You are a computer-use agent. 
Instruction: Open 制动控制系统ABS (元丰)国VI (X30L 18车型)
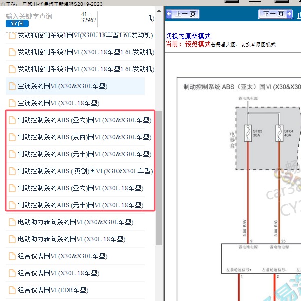(x=80, y=205)
